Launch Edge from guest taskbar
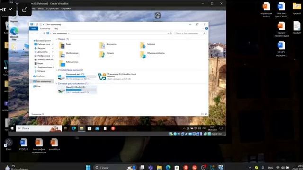Image resolution: width=303 pixels, height=170 pixels. (74, 128)
